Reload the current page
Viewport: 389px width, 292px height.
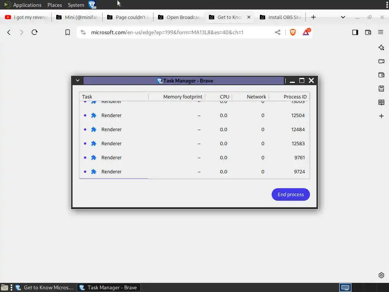click(x=35, y=32)
